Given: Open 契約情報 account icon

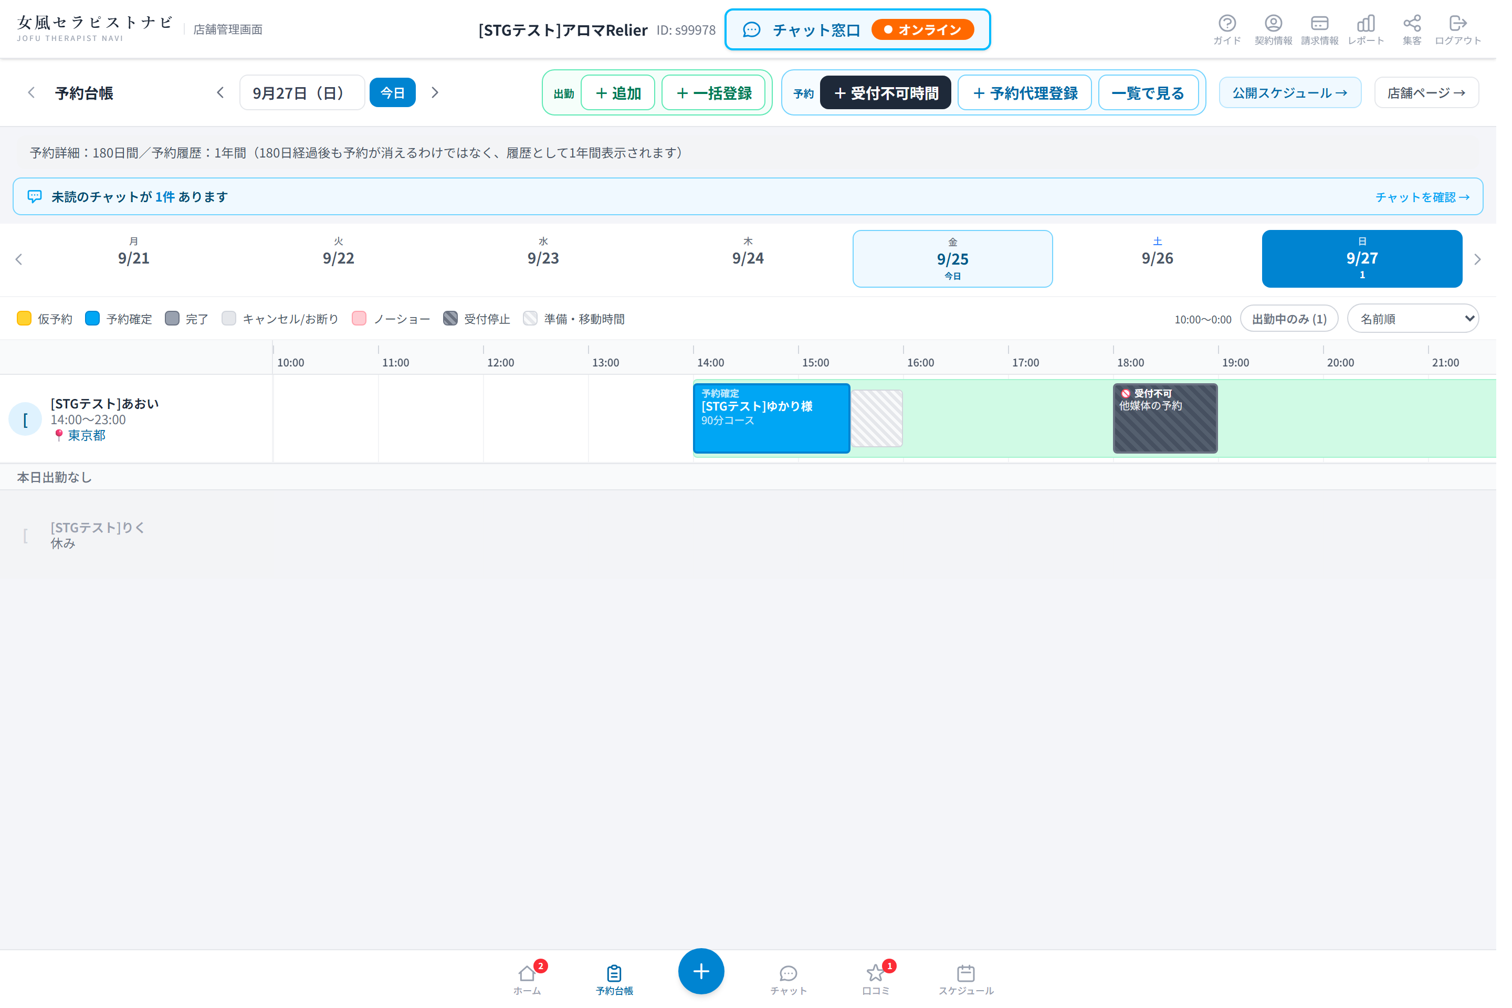Looking at the screenshot, I should tap(1286, 29).
